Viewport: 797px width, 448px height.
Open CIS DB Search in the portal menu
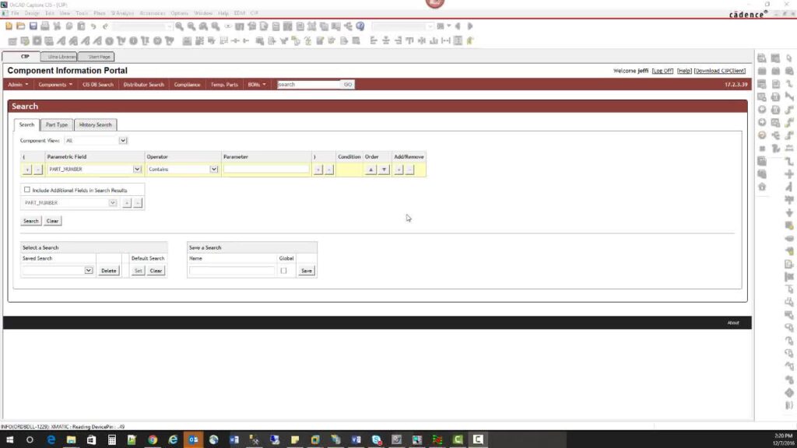(x=98, y=85)
